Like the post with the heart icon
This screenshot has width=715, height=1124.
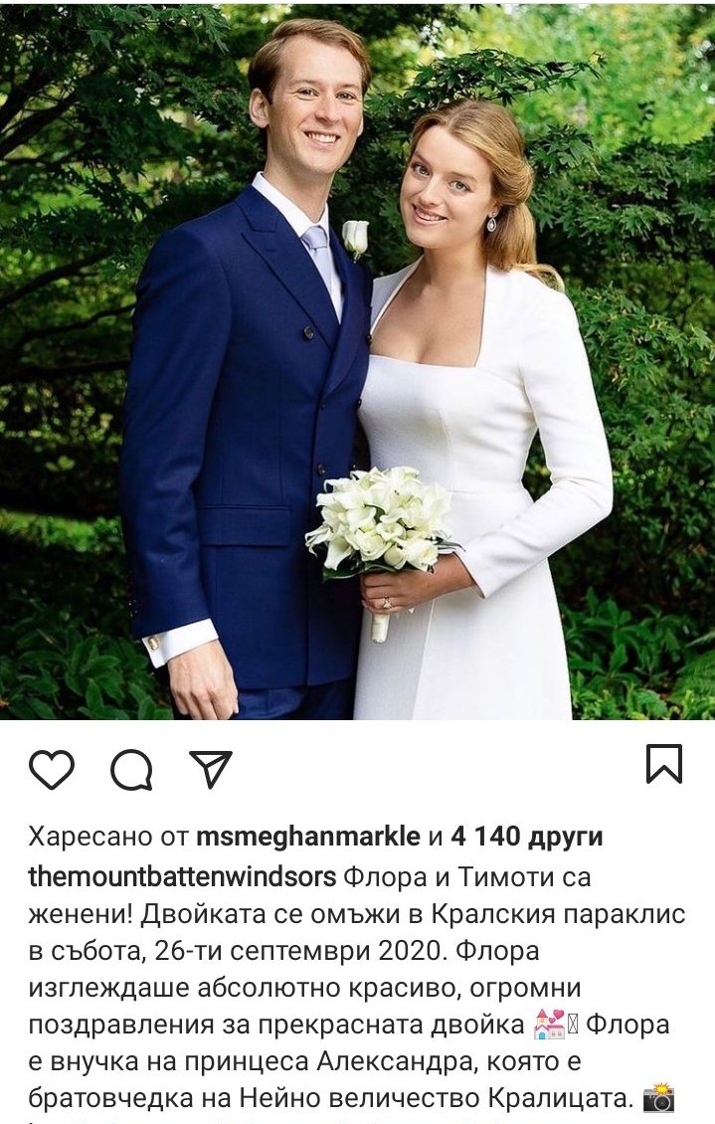(52, 769)
